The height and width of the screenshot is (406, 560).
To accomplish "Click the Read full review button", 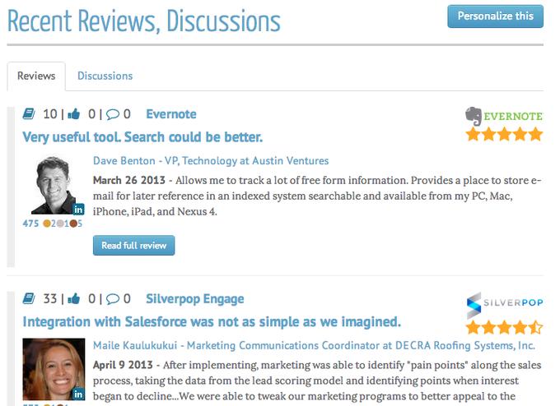I will point(134,245).
